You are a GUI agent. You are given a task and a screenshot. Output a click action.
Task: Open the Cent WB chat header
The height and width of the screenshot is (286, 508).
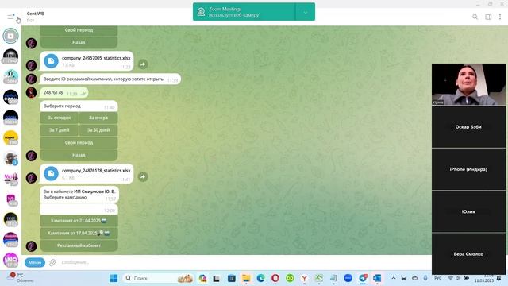pos(36,17)
